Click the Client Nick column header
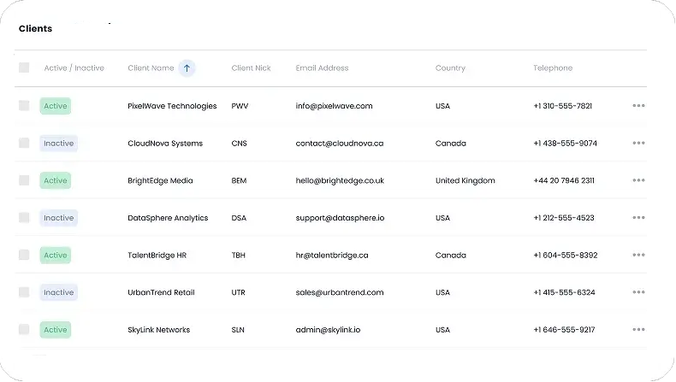Viewport: 676px width, 382px height. click(251, 68)
